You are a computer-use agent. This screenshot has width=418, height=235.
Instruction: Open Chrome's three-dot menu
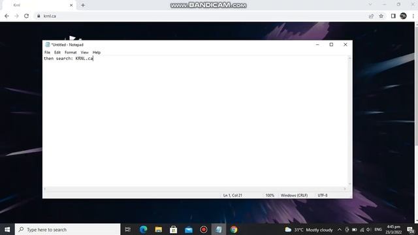413,16
